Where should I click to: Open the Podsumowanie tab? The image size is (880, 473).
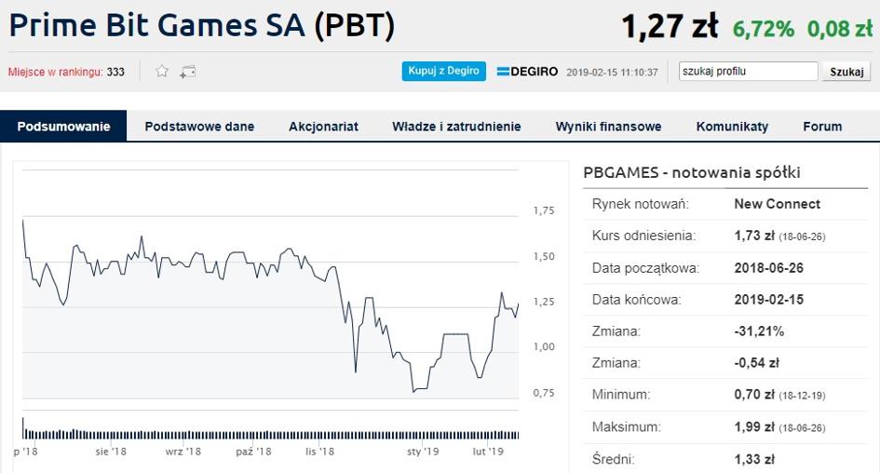(x=63, y=127)
